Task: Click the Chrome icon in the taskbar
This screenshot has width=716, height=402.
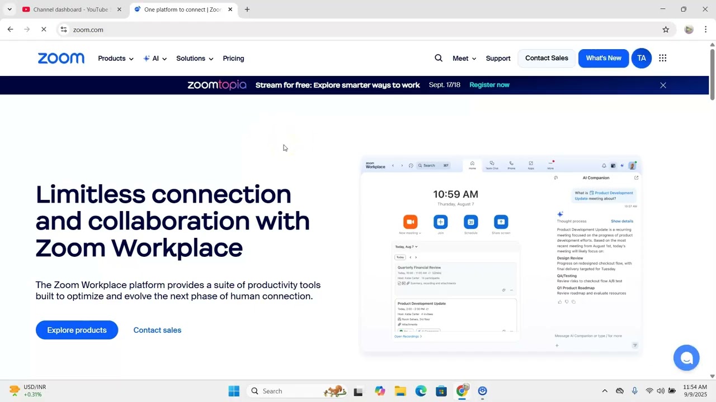Action: click(462, 391)
